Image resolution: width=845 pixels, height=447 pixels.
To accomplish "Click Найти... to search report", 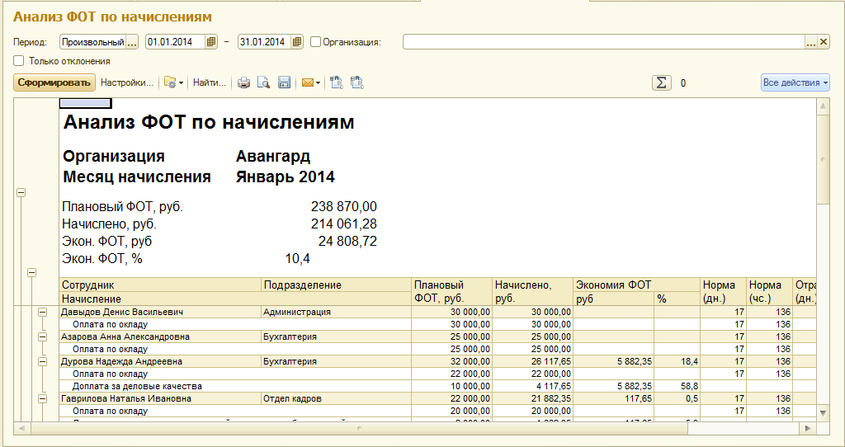I will click(209, 82).
